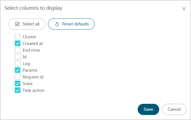Close the Select columns dialog
Screen dimensions: 191x120
click(x=184, y=9)
